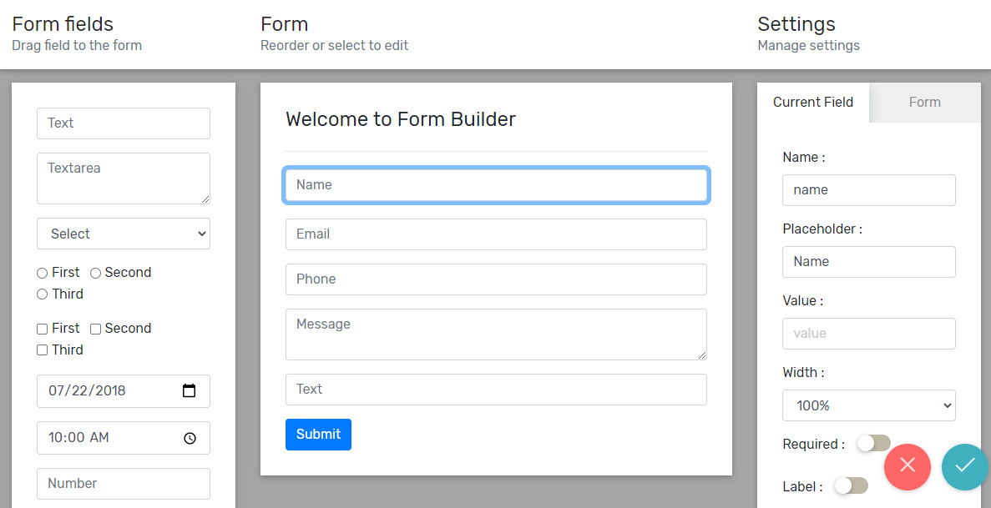The height and width of the screenshot is (508, 991).
Task: Enable the Label toggle
Action: tap(851, 485)
